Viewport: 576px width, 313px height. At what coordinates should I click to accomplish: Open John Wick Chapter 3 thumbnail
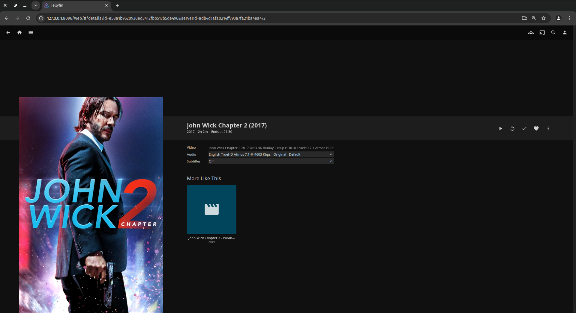(211, 209)
